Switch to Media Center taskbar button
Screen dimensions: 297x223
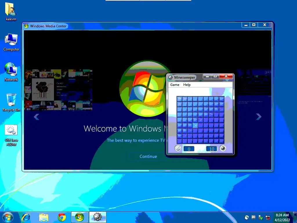point(79,217)
